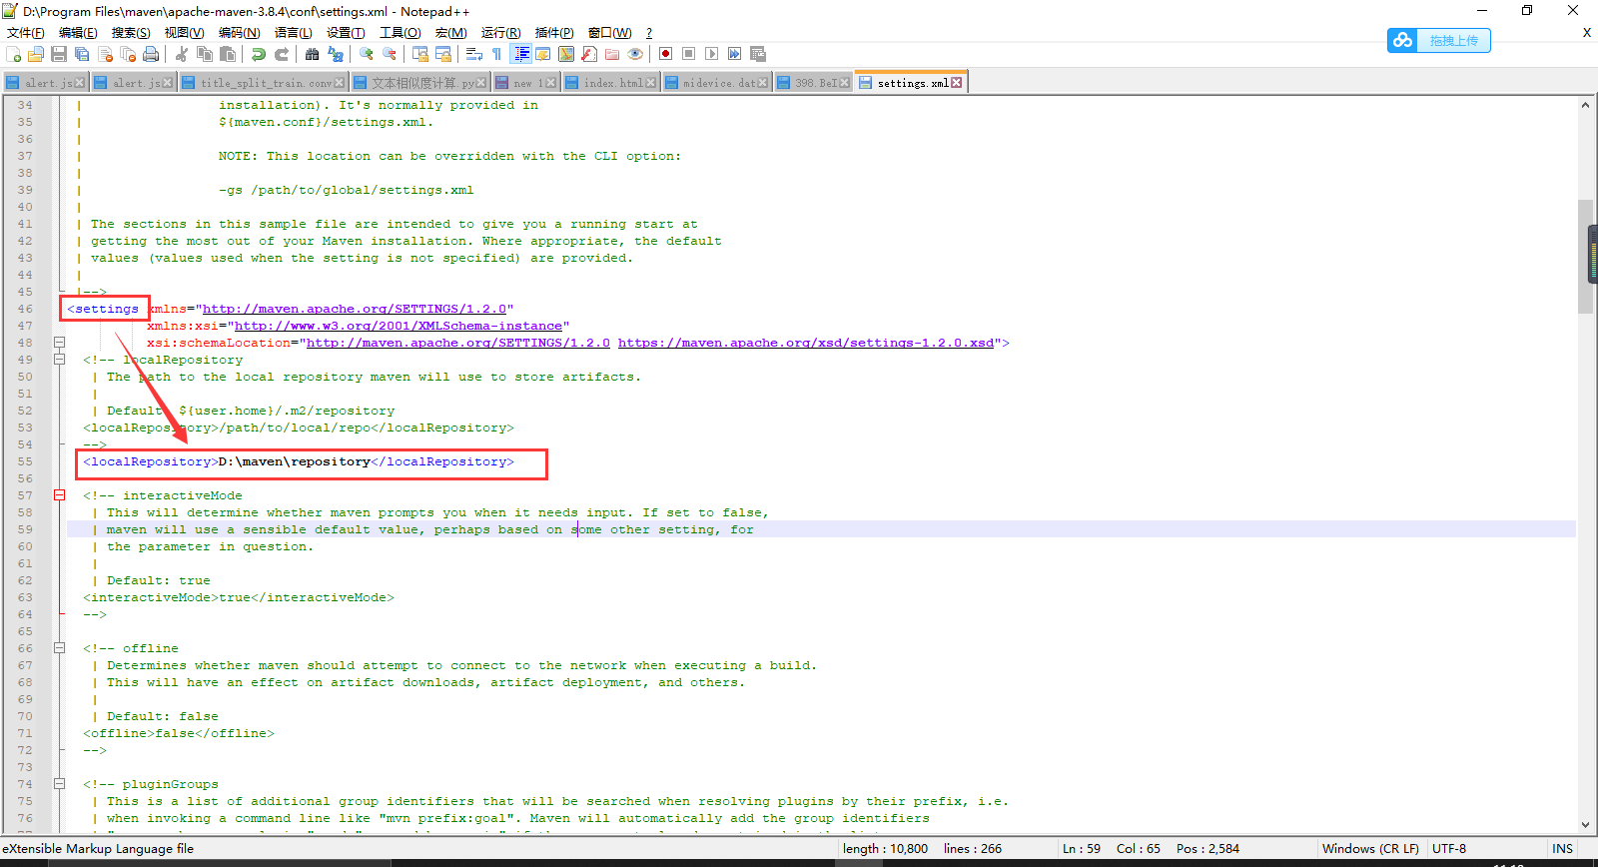The height and width of the screenshot is (867, 1598).
Task: Paste using the clipboard toolbar icon
Action: pos(228,54)
